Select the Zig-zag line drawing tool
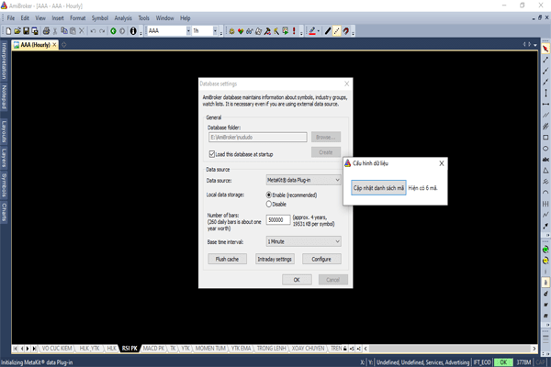551x367 pixels. pyautogui.click(x=545, y=215)
